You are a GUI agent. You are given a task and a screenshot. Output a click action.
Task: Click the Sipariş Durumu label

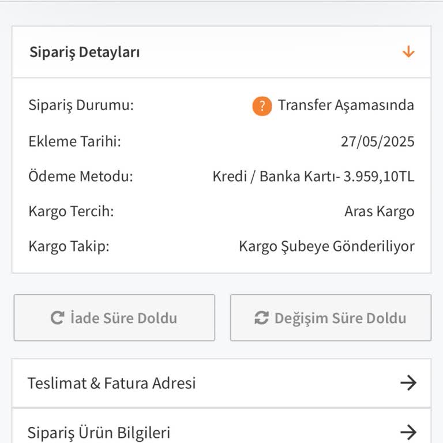[81, 106]
